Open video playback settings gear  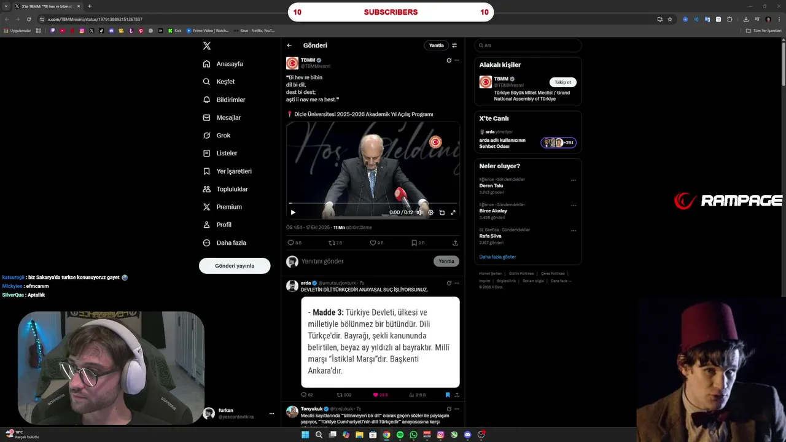430,212
